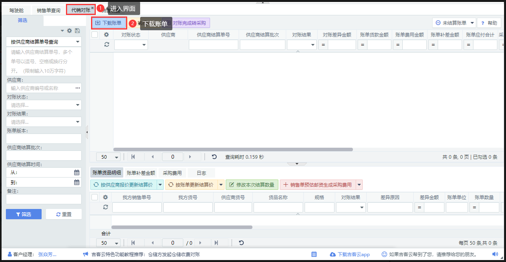Viewport: 506px width, 262px height.
Task: Click the reload icon beside 查询耗时
Action: [x=214, y=157]
